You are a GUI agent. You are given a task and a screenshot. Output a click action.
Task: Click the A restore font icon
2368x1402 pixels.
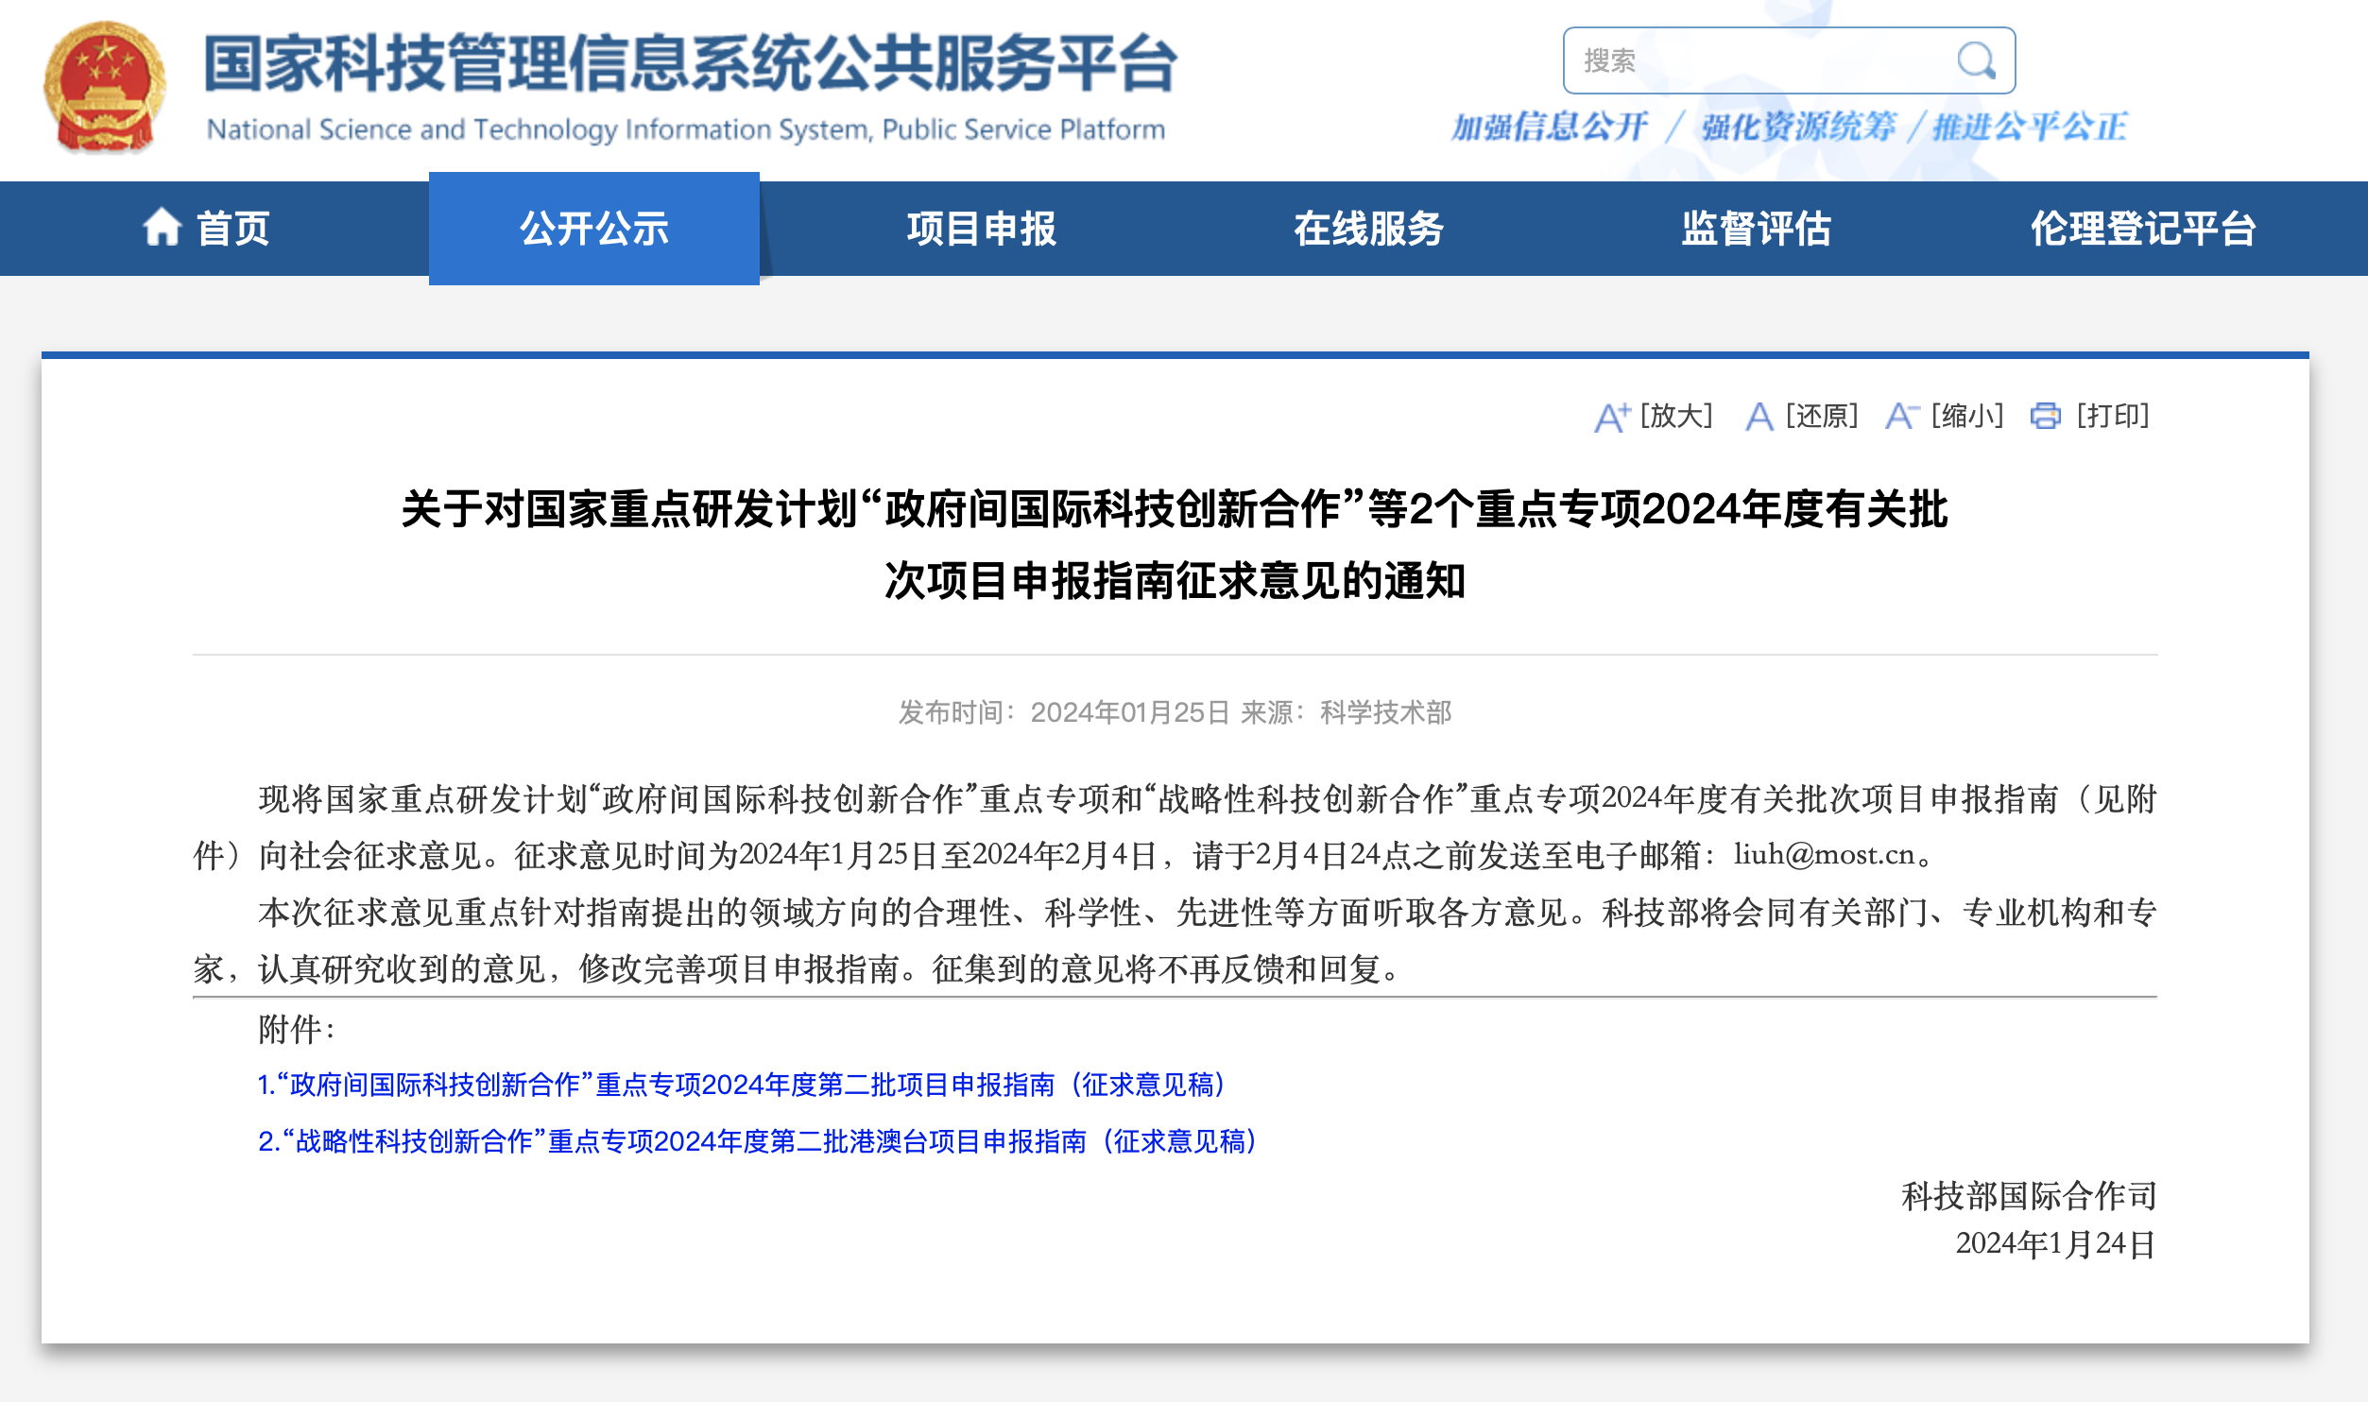[x=1759, y=417]
